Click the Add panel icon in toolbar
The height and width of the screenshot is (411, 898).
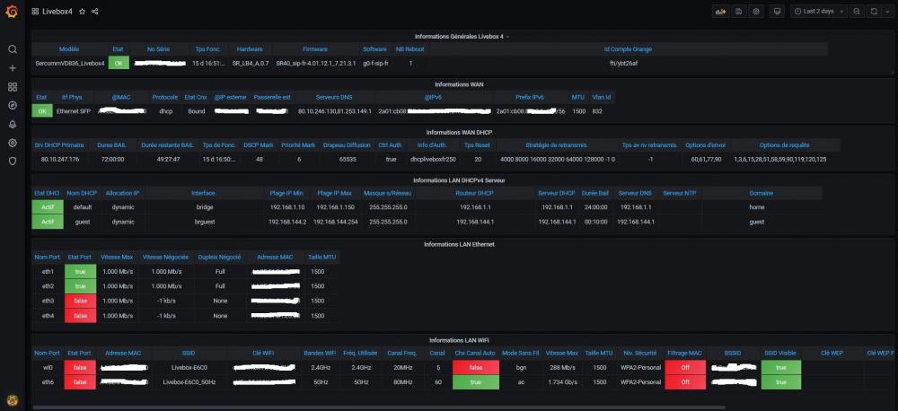click(x=719, y=12)
